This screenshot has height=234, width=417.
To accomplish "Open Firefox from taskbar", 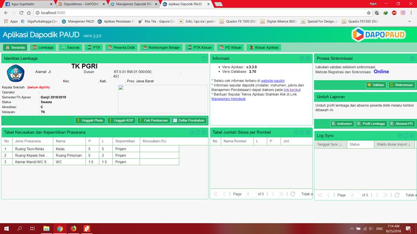I will [x=73, y=228].
